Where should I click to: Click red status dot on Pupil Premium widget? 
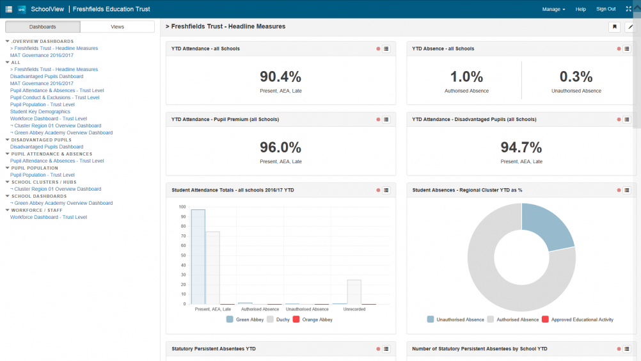(378, 120)
